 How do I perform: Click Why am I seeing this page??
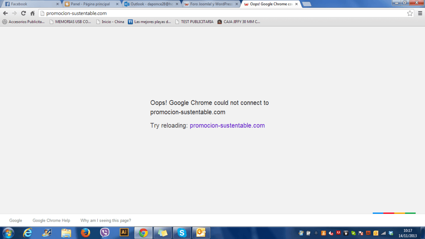tap(106, 220)
